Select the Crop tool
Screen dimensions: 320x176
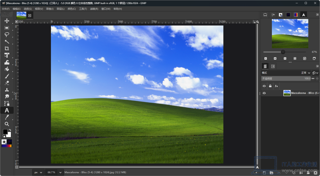[x=7, y=48]
